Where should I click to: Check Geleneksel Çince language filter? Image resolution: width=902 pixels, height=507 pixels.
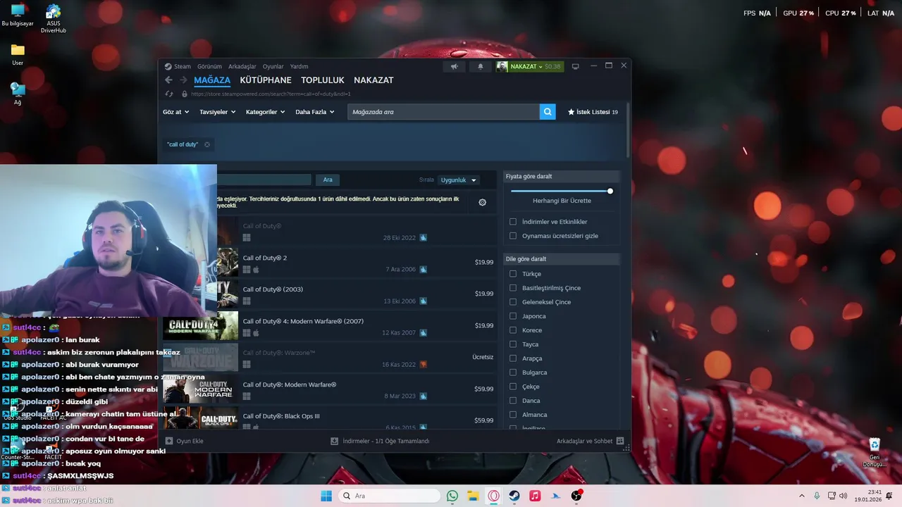coord(513,302)
